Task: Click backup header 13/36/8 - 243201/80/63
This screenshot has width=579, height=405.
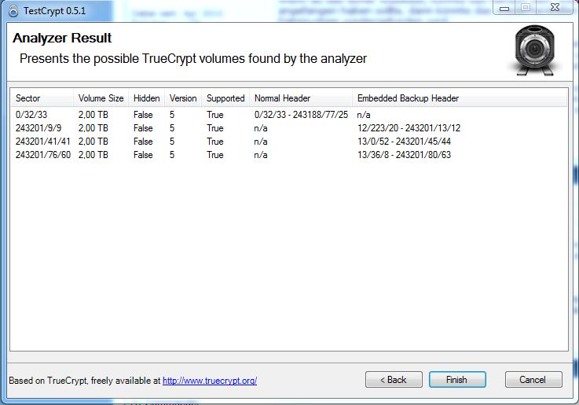Action: [x=404, y=155]
